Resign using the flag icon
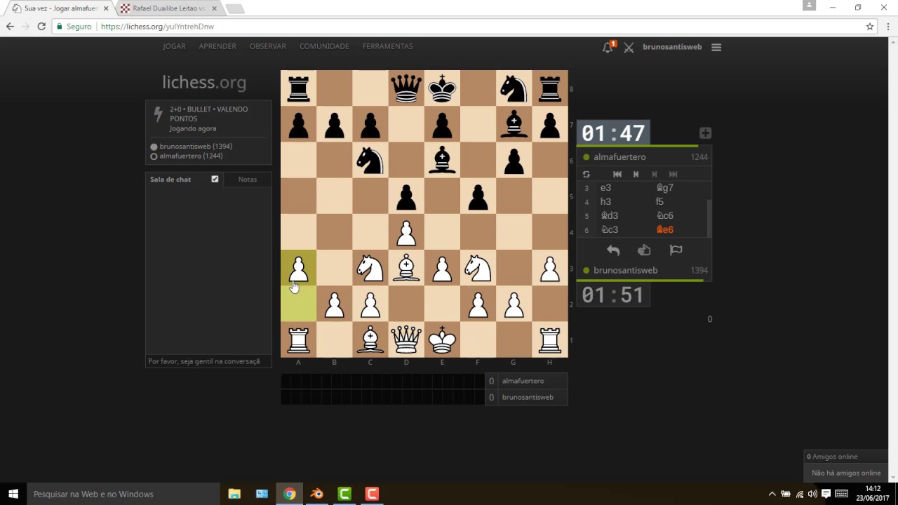Viewport: 898px width, 505px height. tap(676, 250)
